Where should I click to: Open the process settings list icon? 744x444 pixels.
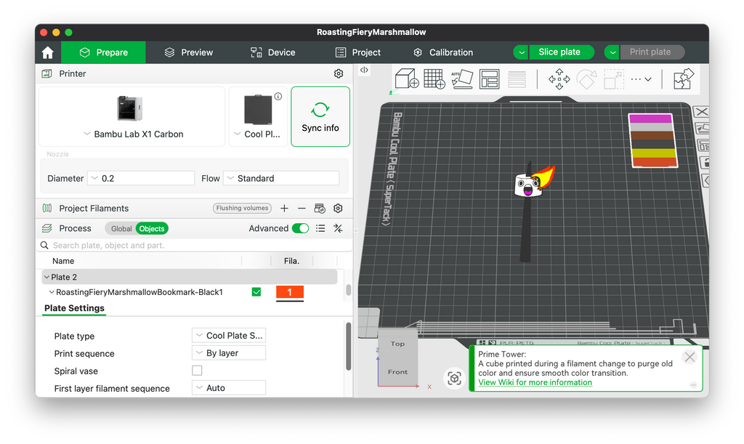click(320, 228)
